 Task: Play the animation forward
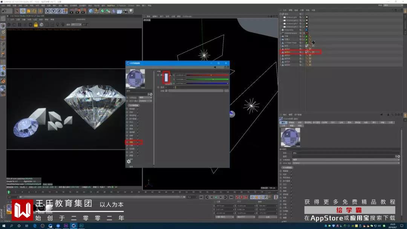point(216,197)
